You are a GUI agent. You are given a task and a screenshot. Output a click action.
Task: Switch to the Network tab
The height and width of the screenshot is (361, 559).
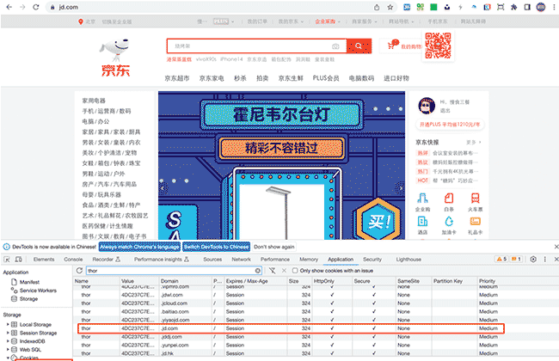pyautogui.click(x=241, y=260)
